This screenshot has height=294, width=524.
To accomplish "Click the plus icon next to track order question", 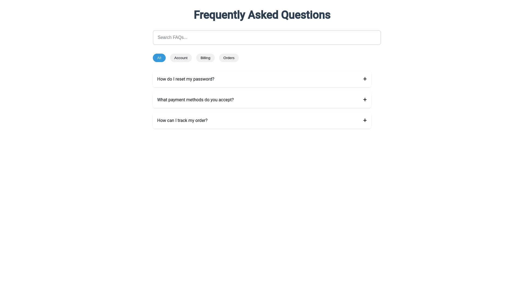I will (x=365, y=120).
